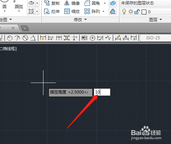Click the Quick Dimension icon with lightning bolt
171x144 pixels.
43,38
